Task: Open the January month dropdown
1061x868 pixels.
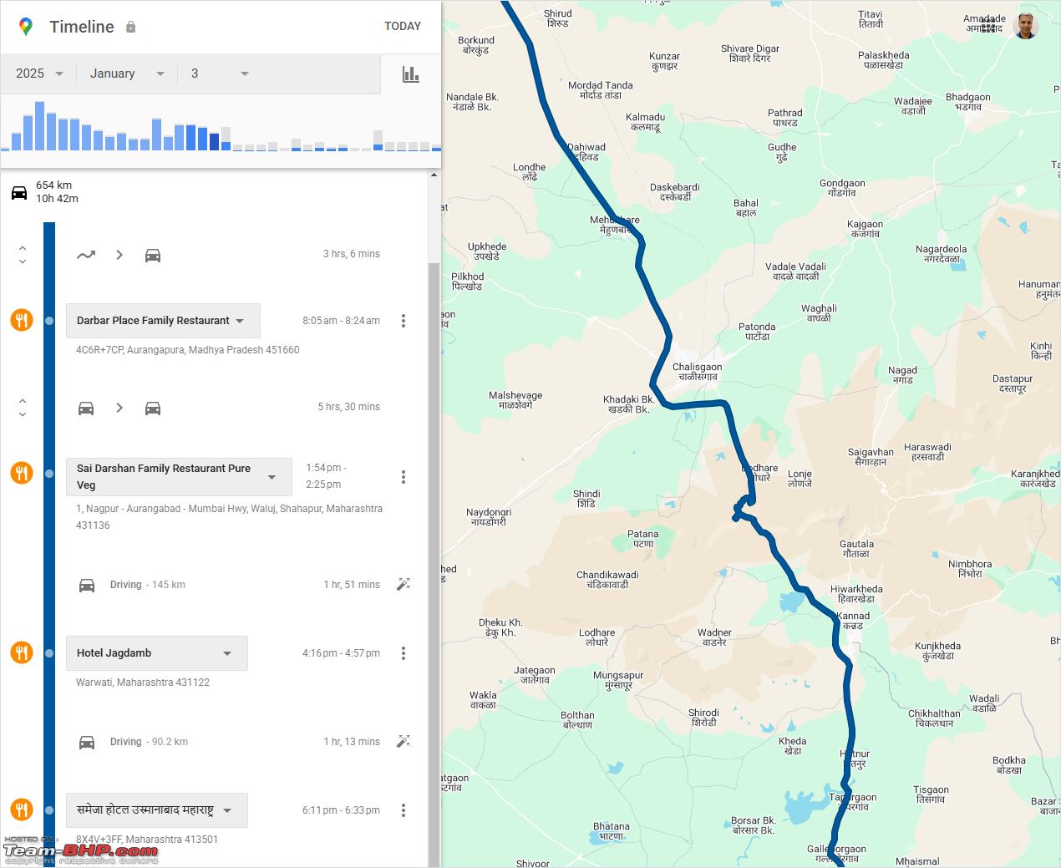Action: (x=127, y=74)
